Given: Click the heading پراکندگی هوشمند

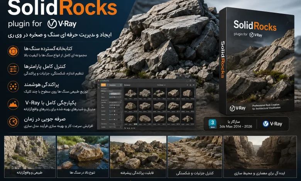Looking at the screenshot, I should (x=41, y=84).
